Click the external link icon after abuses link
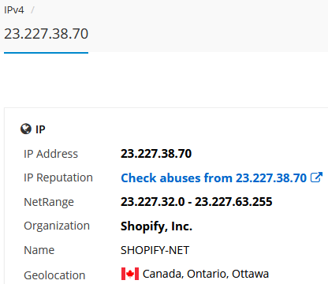 coord(316,177)
